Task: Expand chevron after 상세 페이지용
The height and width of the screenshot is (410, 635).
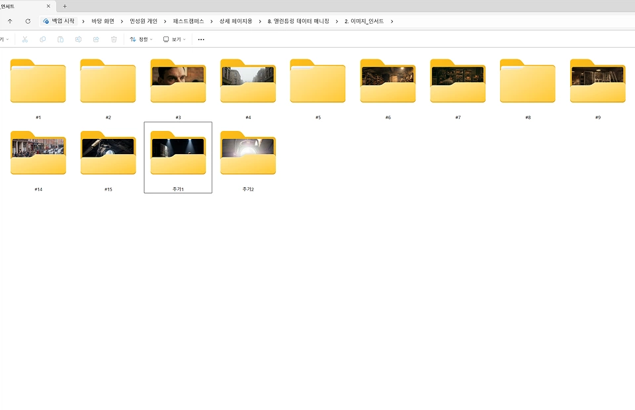Action: click(x=259, y=21)
